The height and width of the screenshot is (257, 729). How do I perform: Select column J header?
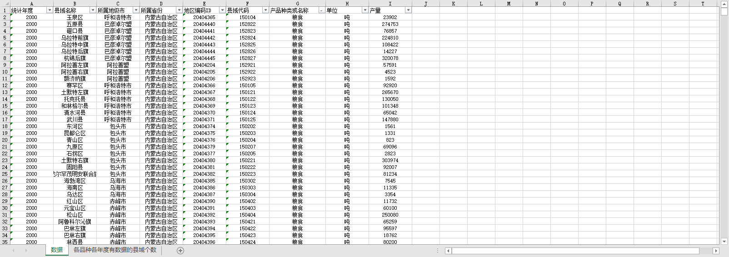(426, 4)
